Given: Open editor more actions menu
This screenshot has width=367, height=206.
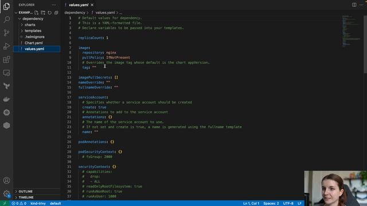Looking at the screenshot, I should coord(361,5).
